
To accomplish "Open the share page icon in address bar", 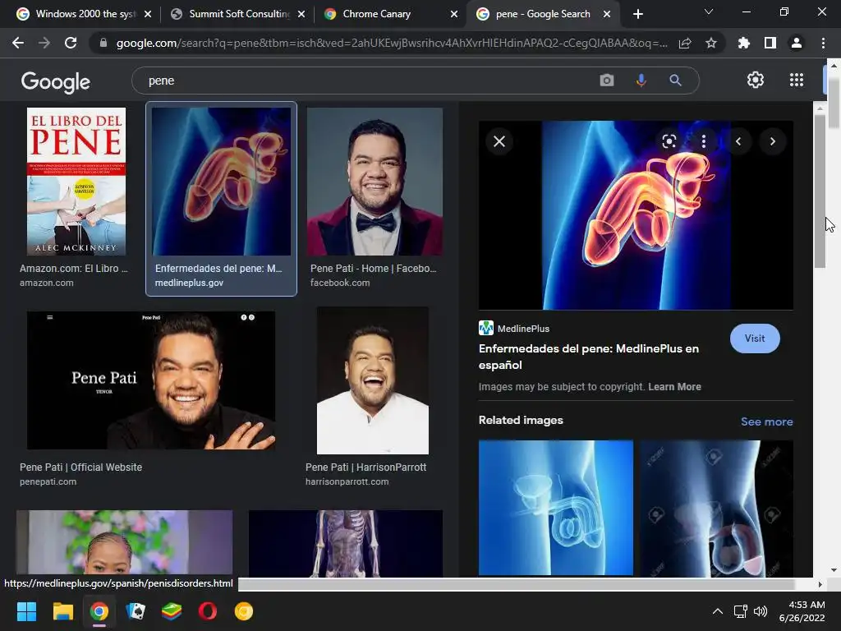I will click(685, 43).
